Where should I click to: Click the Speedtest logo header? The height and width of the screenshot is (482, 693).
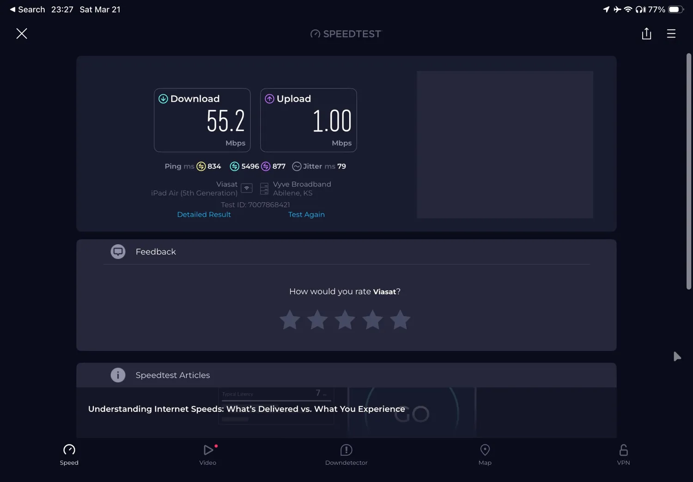coord(346,34)
